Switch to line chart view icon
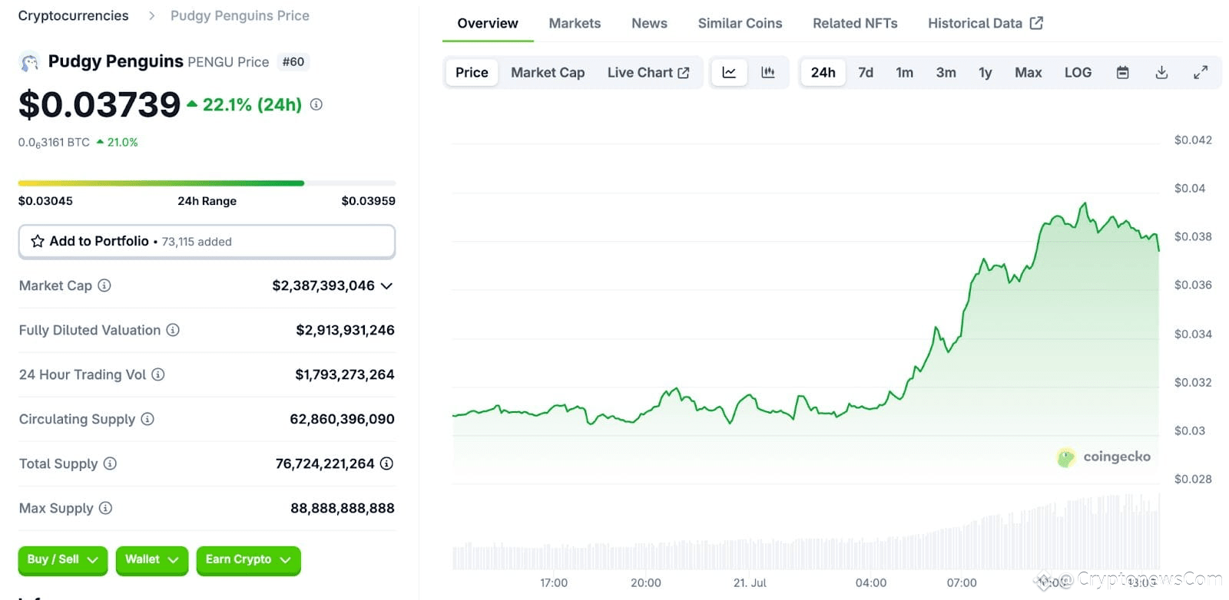Image resolution: width=1229 pixels, height=600 pixels. (729, 72)
